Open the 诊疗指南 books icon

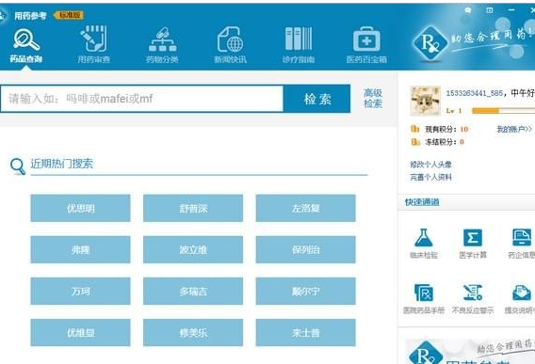(299, 39)
